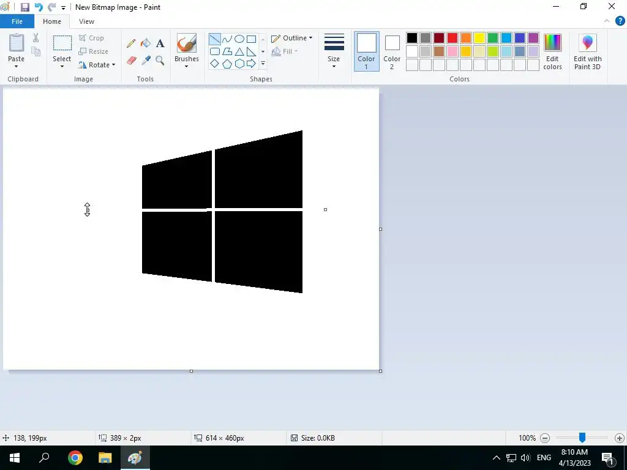
Task: Switch to the View tab
Action: click(x=86, y=21)
